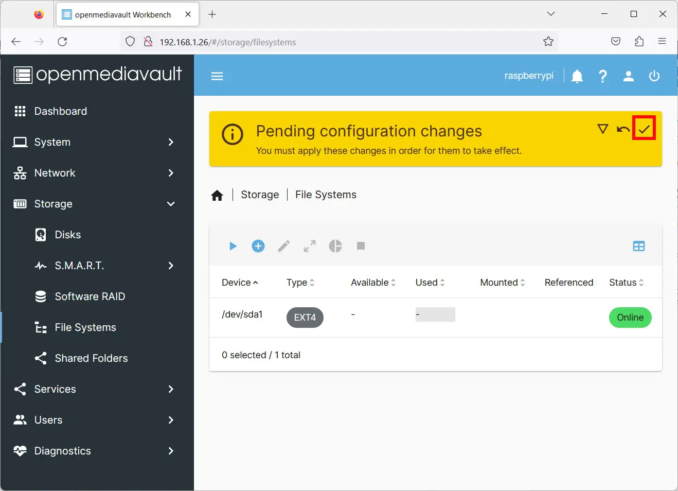Open the notifications bell
This screenshot has height=491, width=678.
(x=577, y=76)
